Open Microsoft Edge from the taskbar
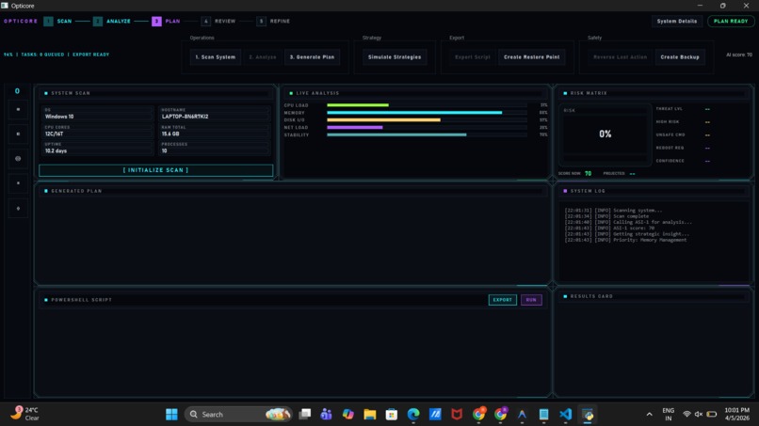 point(413,415)
